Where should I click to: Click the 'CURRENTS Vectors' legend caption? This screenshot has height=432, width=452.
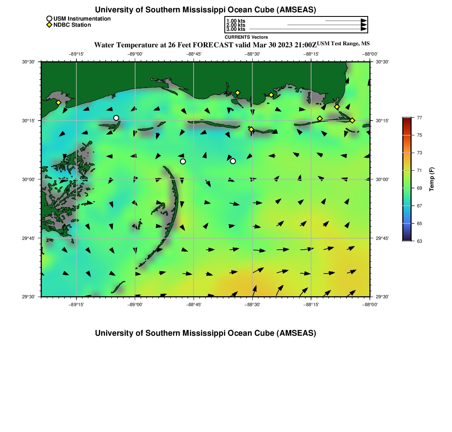tap(246, 37)
